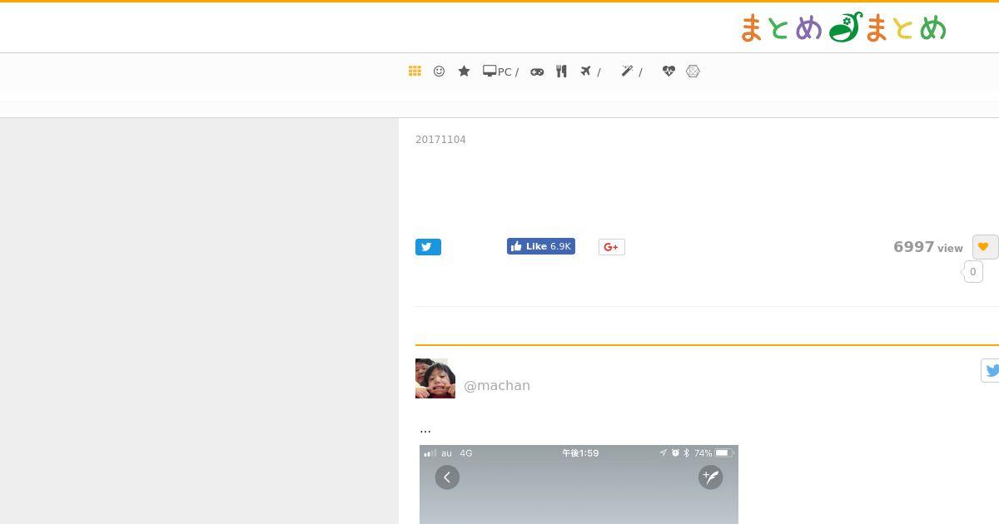Viewport: 999px width, 524px height.
Task: Share via the Google+ button
Action: pyautogui.click(x=612, y=247)
